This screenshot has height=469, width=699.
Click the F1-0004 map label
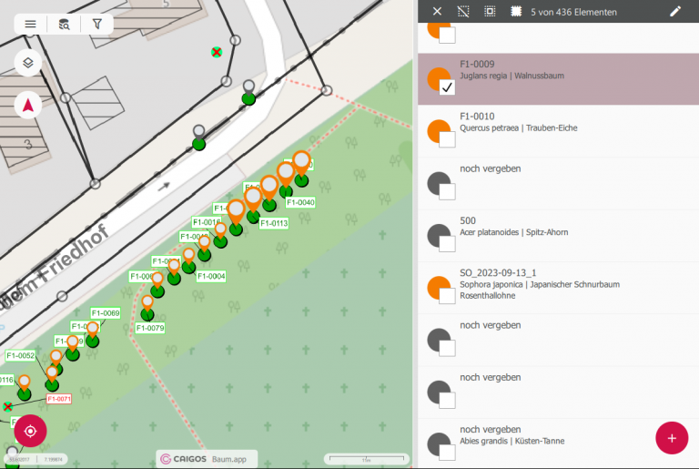pyautogui.click(x=211, y=276)
